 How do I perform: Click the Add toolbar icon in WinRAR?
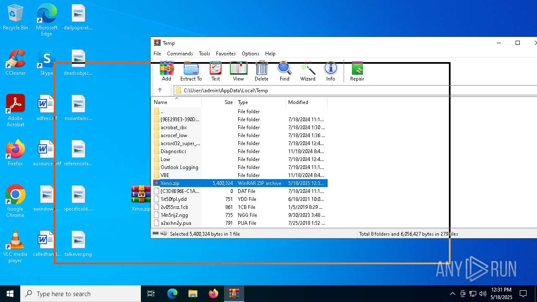[x=167, y=71]
